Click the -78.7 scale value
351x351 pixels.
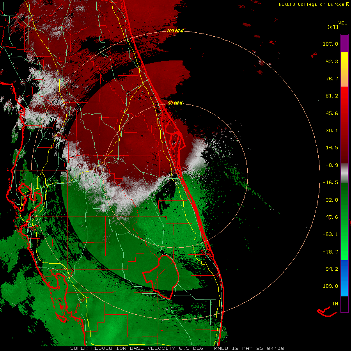[330, 252]
